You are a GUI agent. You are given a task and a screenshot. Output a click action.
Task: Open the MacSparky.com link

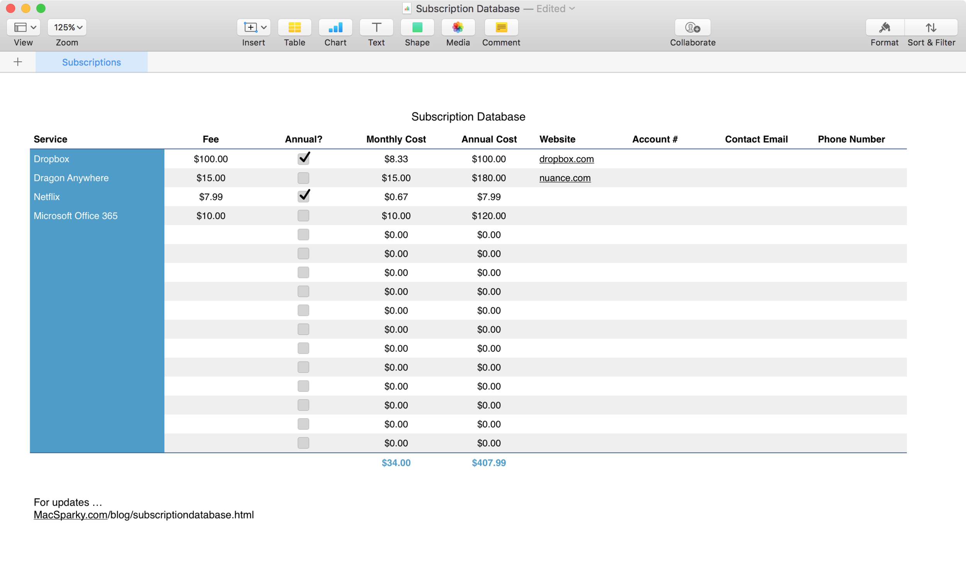pyautogui.click(x=71, y=515)
